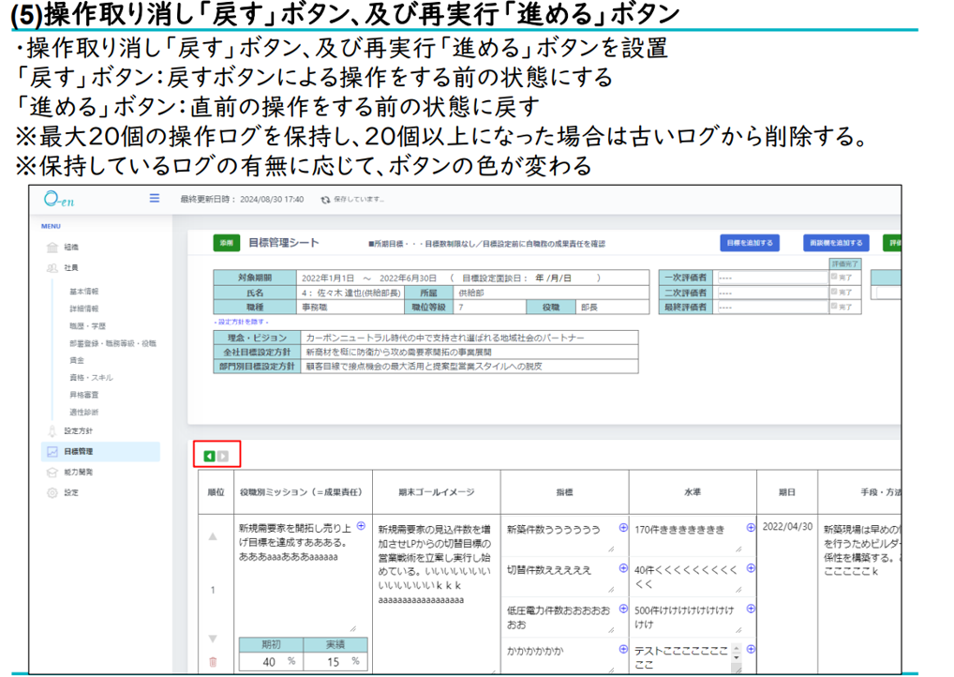Screen dimensions: 954x677
Task: Click plus icon beside 新規需要家を開拓し mission
Action: pos(362,526)
